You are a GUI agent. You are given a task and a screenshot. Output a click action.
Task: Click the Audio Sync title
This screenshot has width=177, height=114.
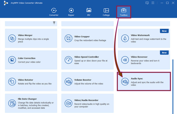coord(137,78)
